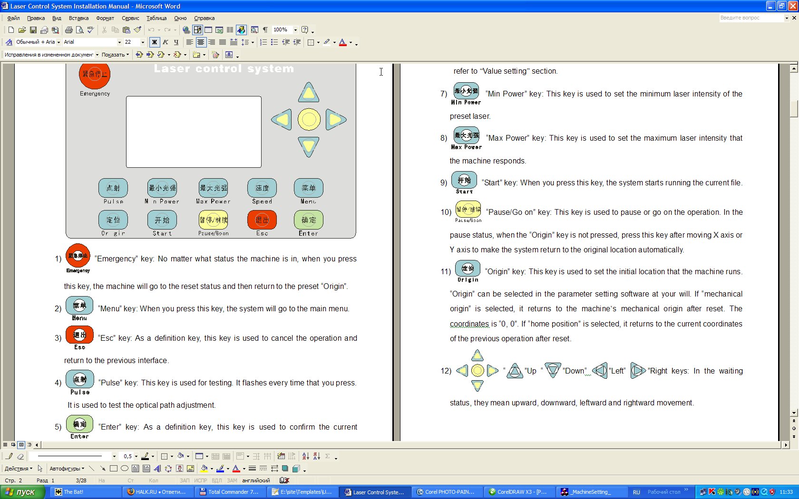The image size is (799, 499).
Task: Open the spelling check tool
Action: point(90,30)
